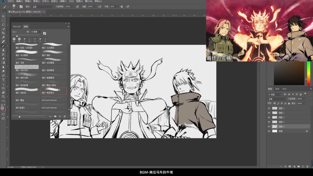Open the 滤镜 (Filter) menu

(63, 1)
